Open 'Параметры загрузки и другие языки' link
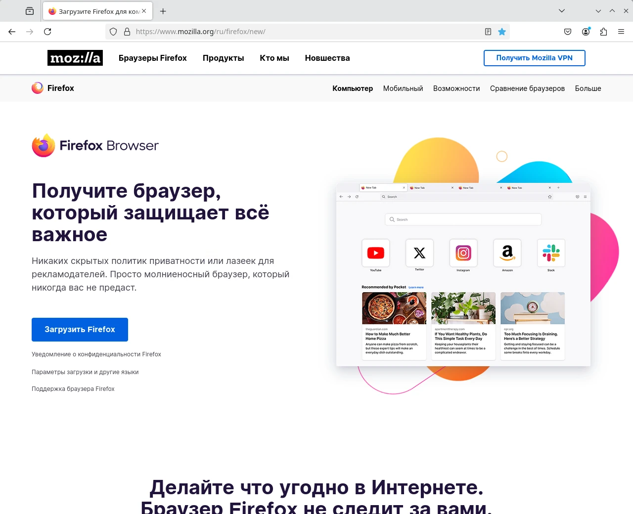Image resolution: width=633 pixels, height=514 pixels. click(85, 372)
